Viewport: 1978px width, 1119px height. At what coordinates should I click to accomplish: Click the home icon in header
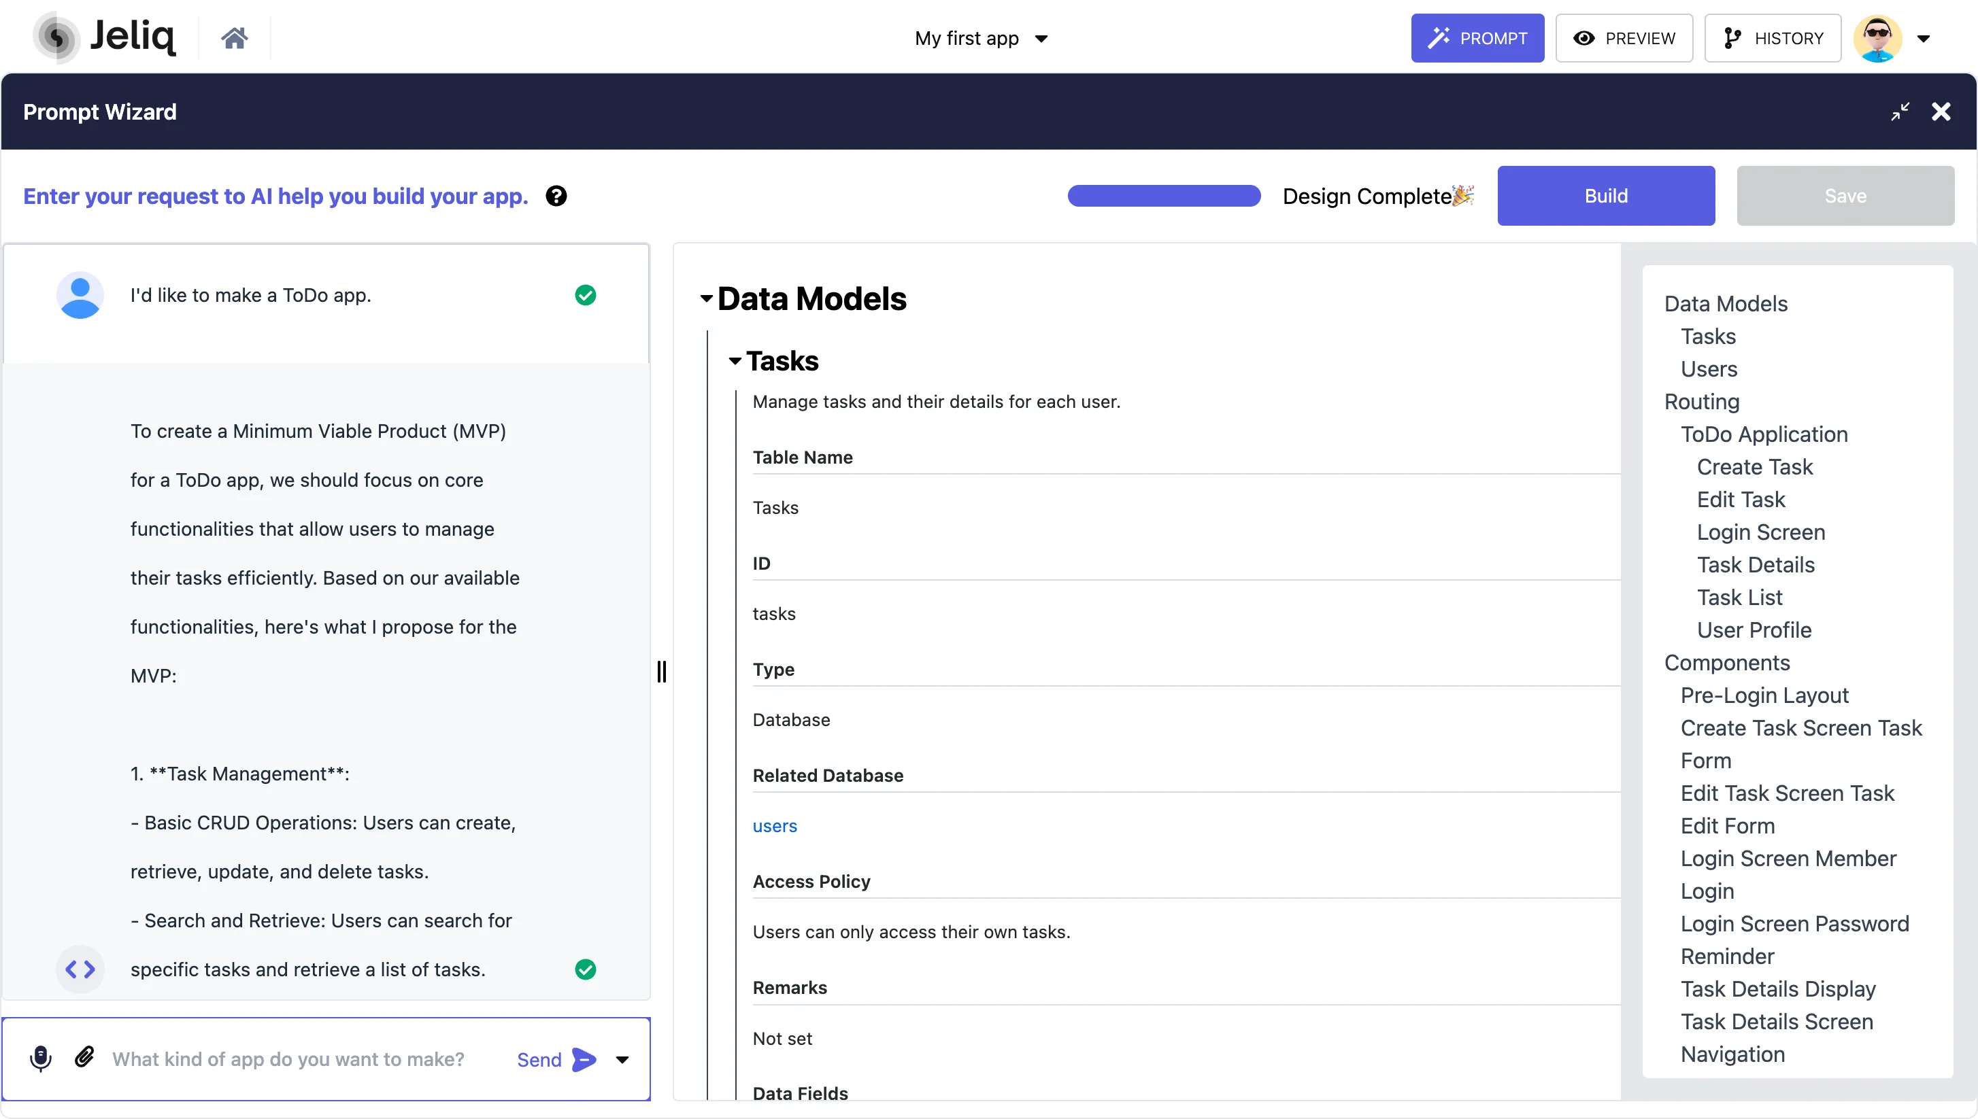pyautogui.click(x=234, y=37)
